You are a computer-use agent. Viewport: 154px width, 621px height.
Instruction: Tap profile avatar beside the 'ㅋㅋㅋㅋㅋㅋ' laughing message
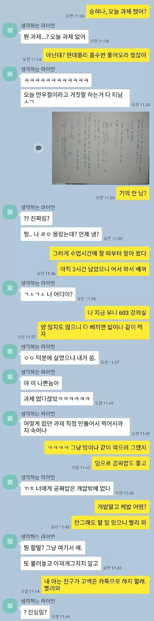click(x=10, y=74)
